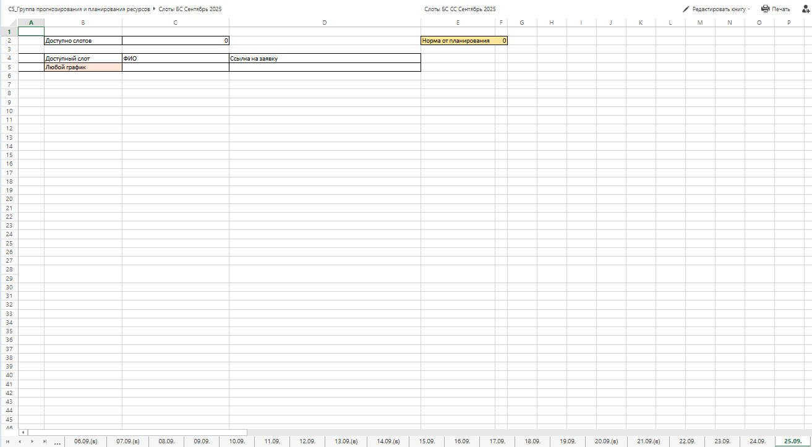This screenshot has height=447, width=812.
Task: Open Слоты БС Сентябрь 2025 breadcrumb link
Action: point(190,9)
